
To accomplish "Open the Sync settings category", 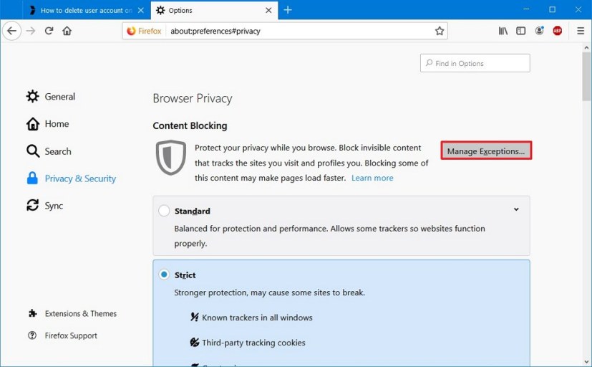I will click(44, 206).
